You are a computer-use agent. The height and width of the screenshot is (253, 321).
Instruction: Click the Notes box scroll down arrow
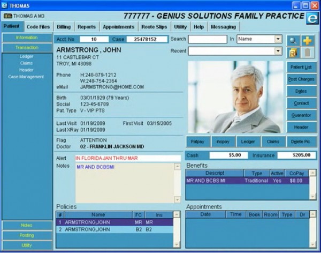[177, 199]
